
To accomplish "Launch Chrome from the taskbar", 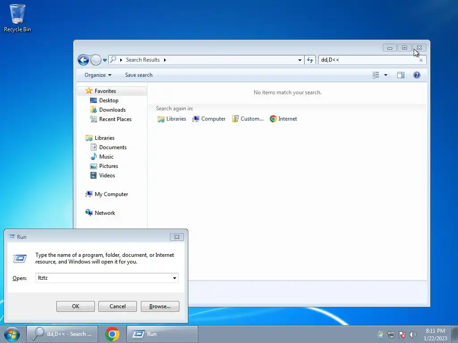I will point(112,334).
